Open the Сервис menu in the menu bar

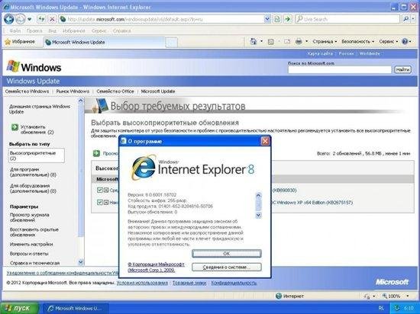point(99,30)
